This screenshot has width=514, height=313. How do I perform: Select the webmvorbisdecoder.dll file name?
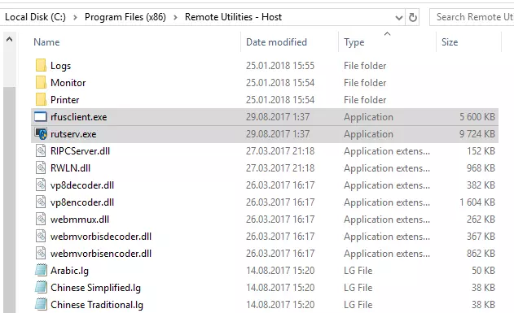[101, 237]
